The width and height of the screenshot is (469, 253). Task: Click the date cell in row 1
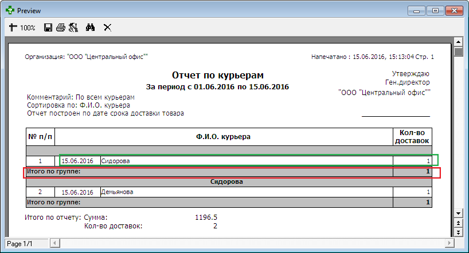(x=77, y=161)
